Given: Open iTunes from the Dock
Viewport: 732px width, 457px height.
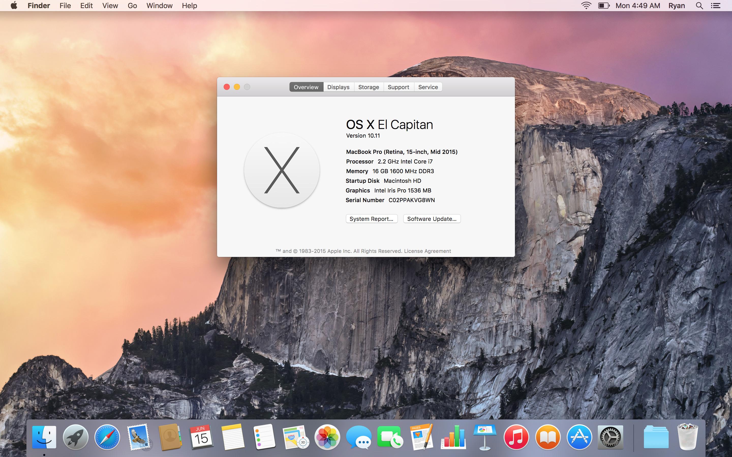Looking at the screenshot, I should point(516,437).
